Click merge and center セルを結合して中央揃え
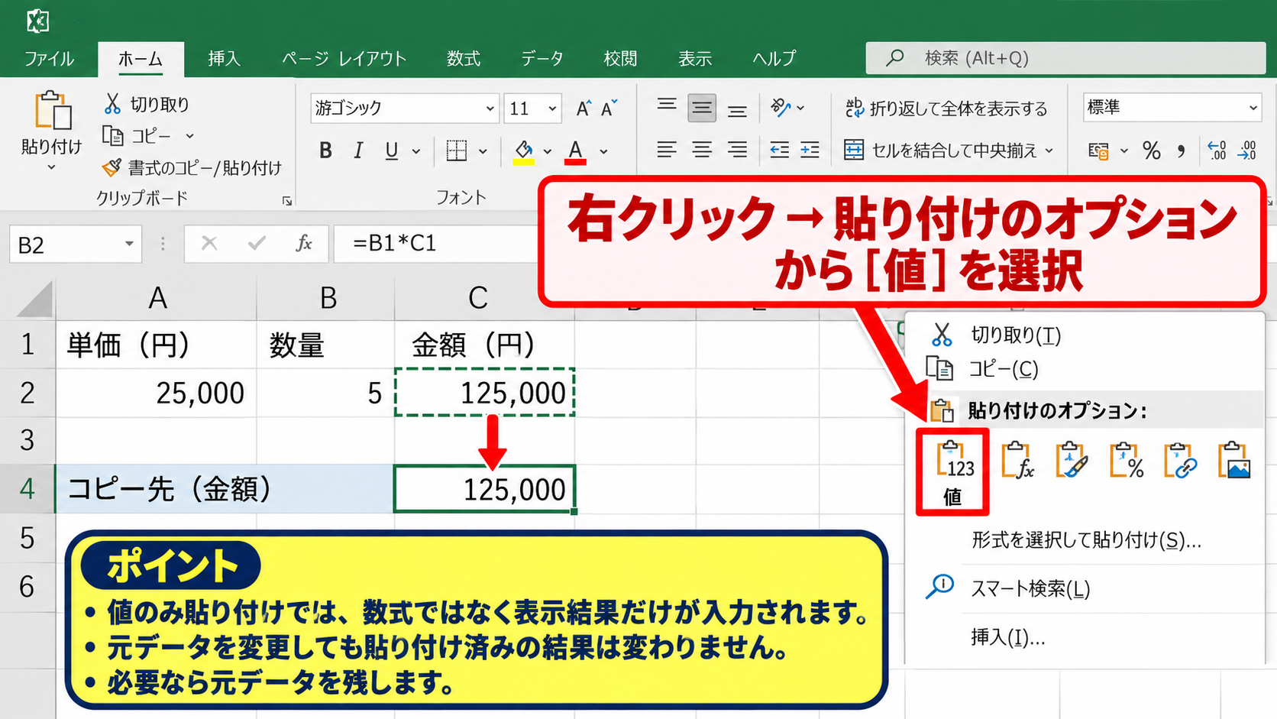The width and height of the screenshot is (1277, 719). 949,151
